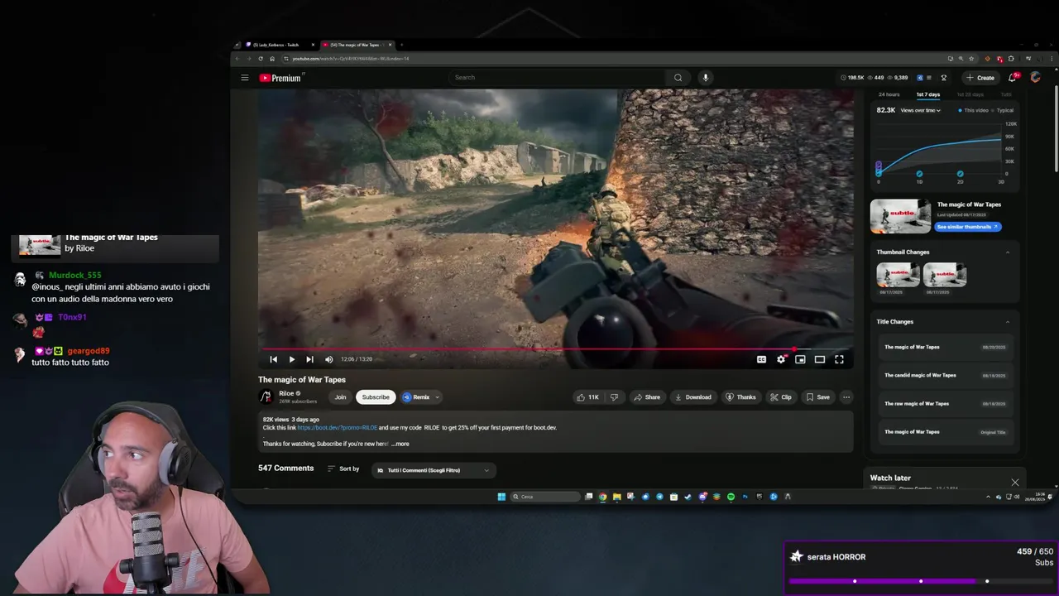Enable miniplayer mode
The height and width of the screenshot is (596, 1059).
800,359
